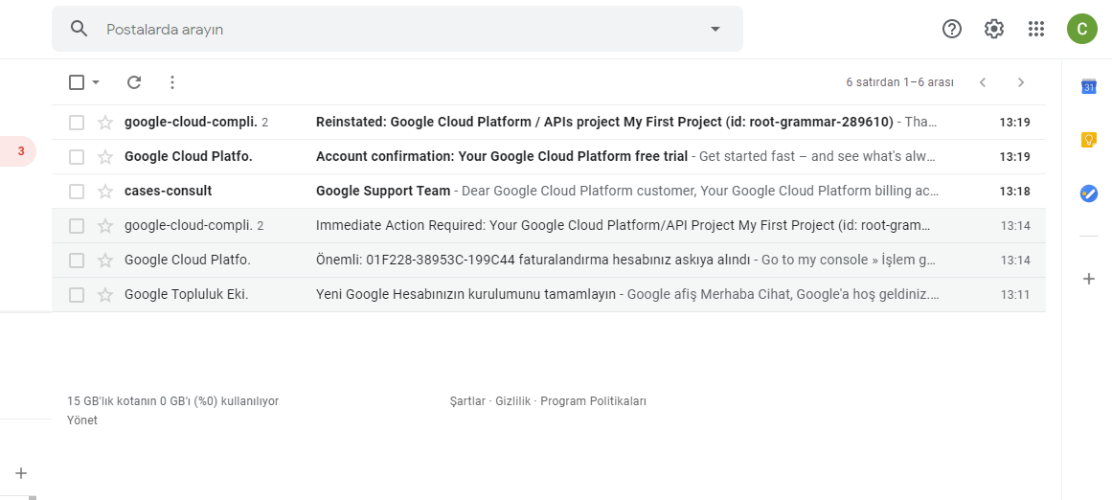1112x500 pixels.
Task: Select checkbox for the 'Immediate Action Required' email
Action: click(x=77, y=226)
